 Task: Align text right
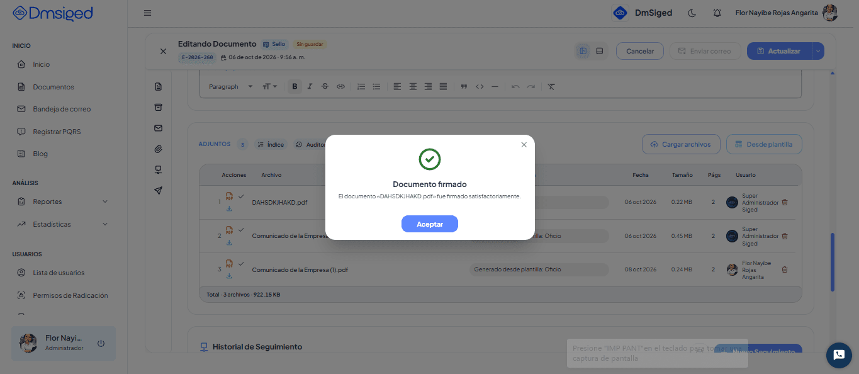pos(428,86)
